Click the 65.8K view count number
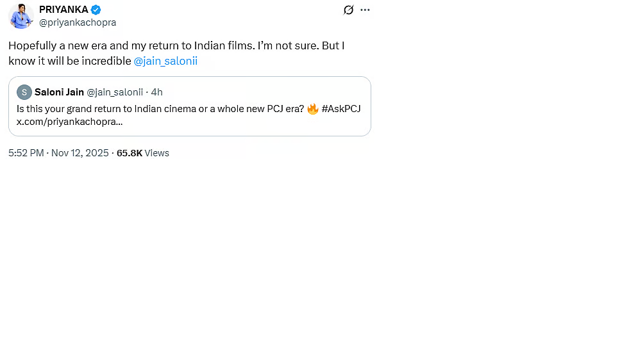Screen dimensions: 622x349 click(130, 153)
